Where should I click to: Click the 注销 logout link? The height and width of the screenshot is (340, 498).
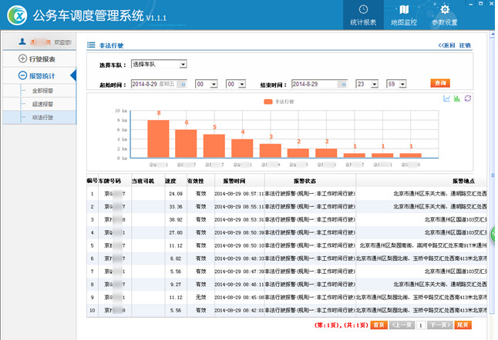pos(465,45)
